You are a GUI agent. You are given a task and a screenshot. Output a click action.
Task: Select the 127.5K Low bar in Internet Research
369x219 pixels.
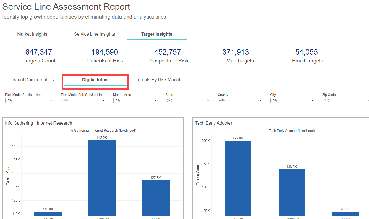tap(155, 198)
